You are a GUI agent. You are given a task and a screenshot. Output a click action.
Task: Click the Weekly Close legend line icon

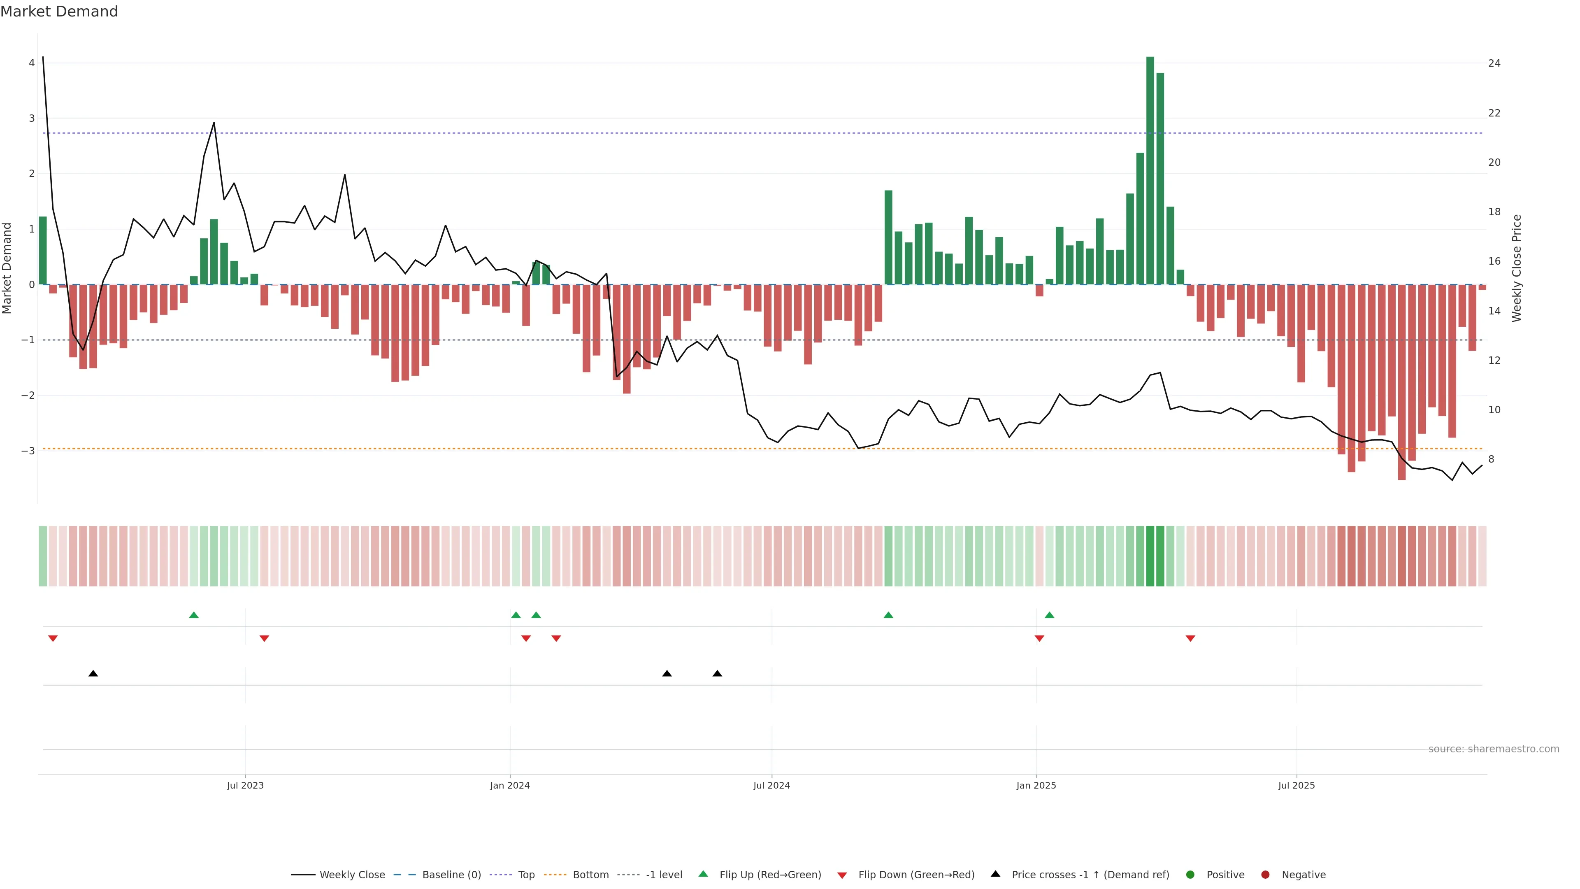click(302, 875)
